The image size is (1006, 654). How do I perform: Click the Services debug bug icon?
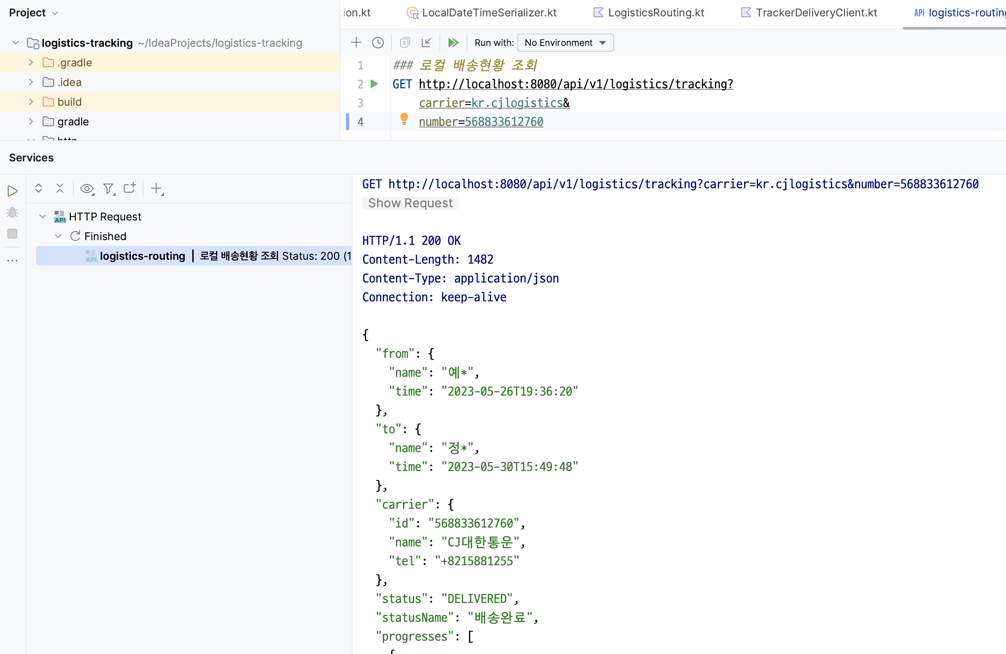point(12,213)
